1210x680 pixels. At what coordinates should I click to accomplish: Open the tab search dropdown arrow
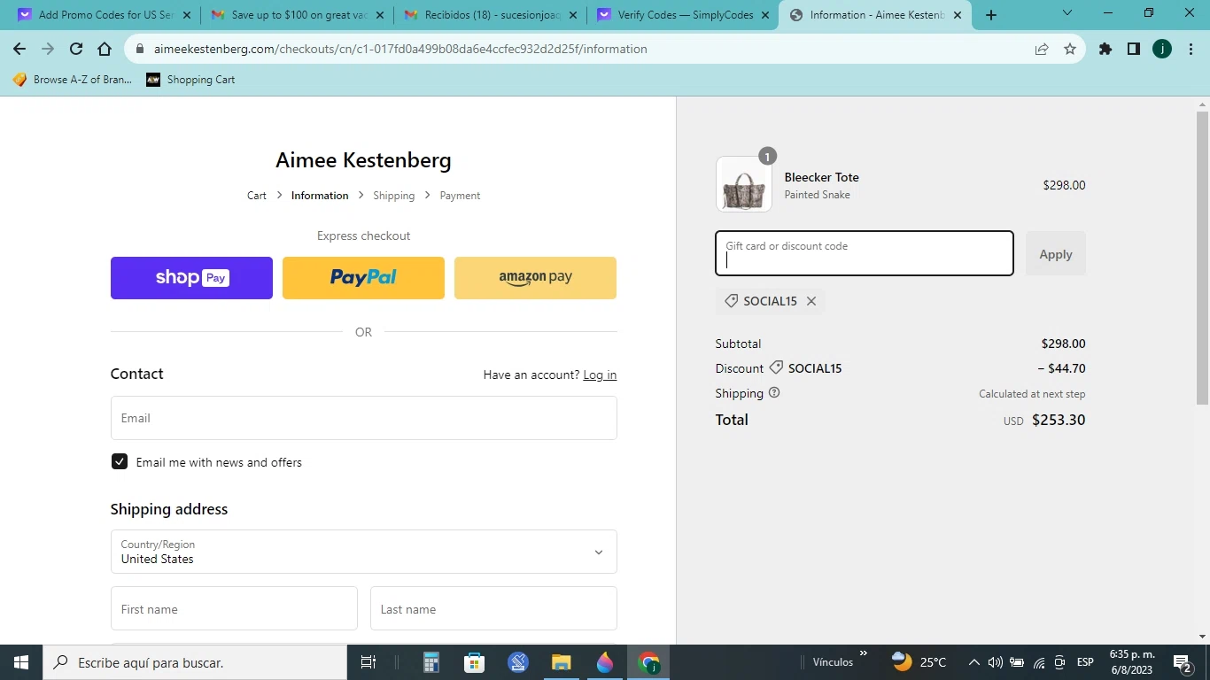point(1067,13)
